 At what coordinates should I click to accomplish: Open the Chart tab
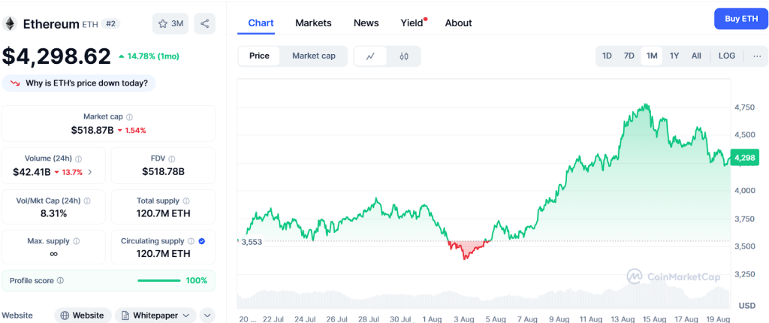click(x=261, y=23)
